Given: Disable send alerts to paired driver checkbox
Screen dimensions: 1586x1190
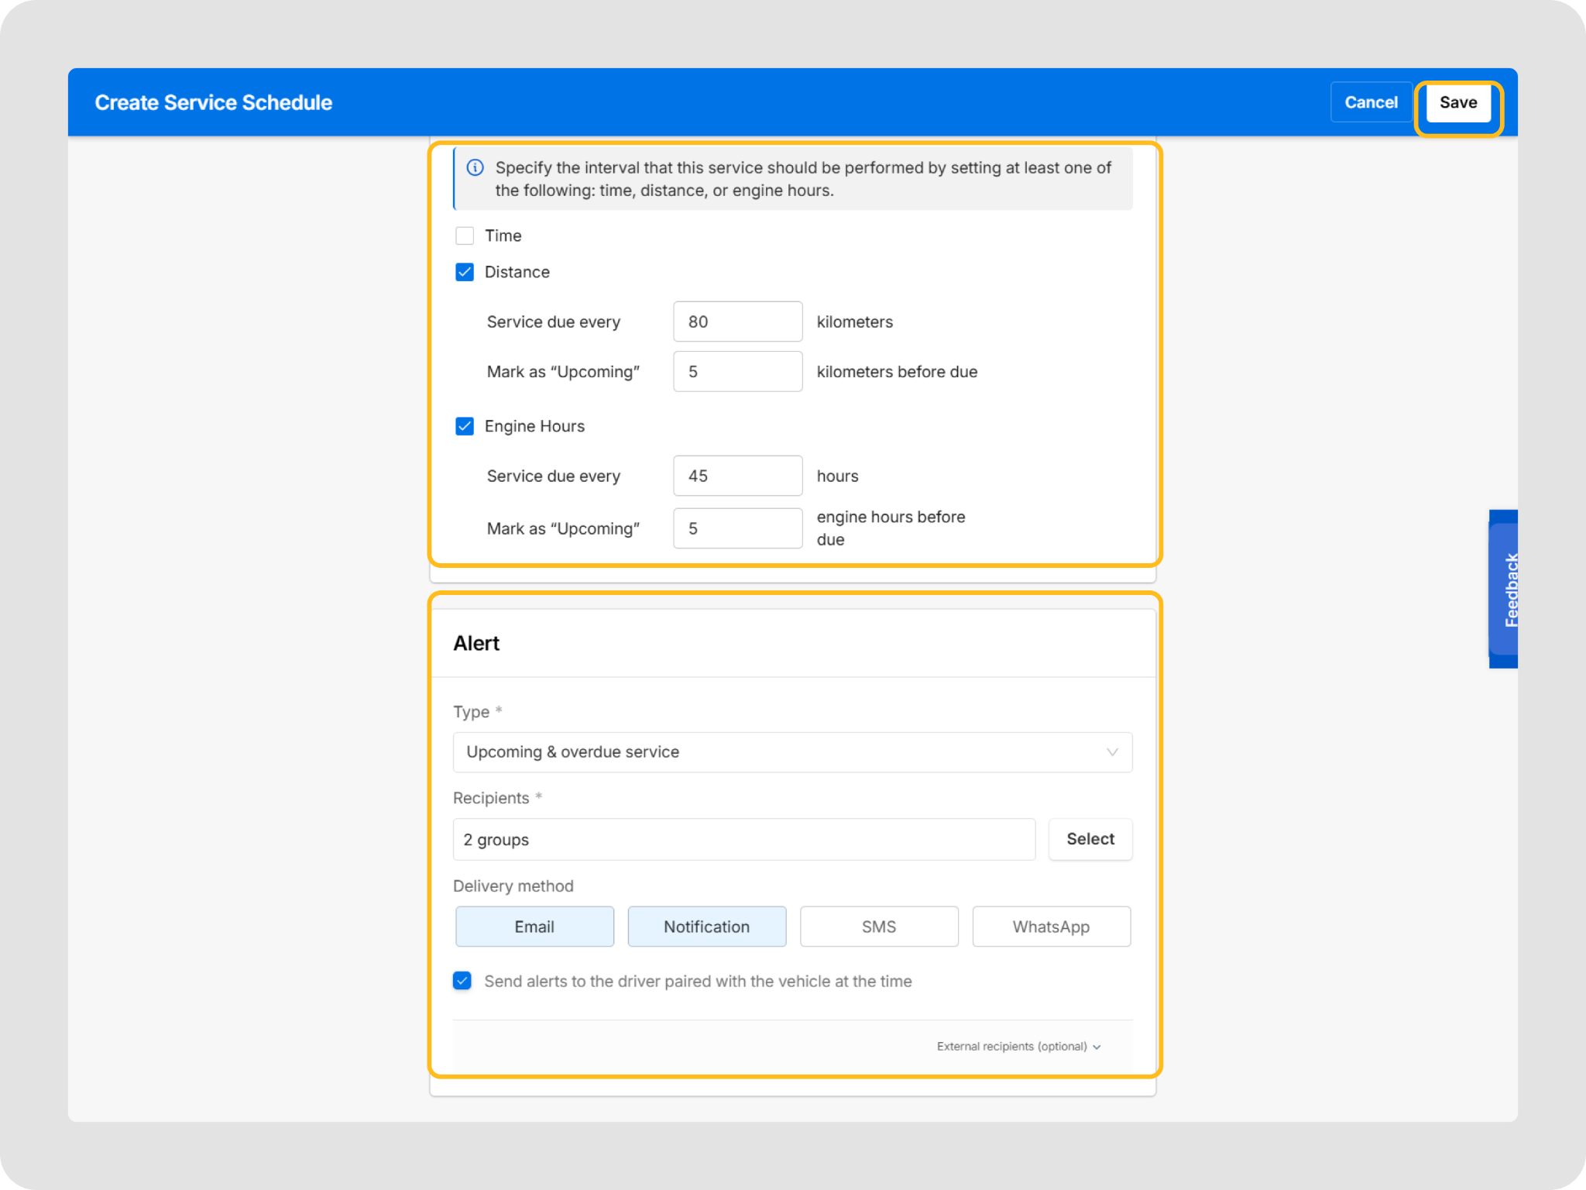Looking at the screenshot, I should 462,981.
